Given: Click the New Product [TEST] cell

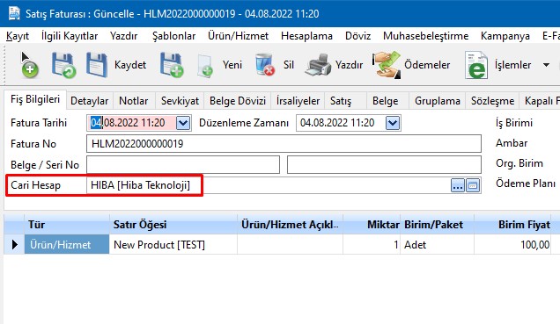Looking at the screenshot, I should (173, 245).
